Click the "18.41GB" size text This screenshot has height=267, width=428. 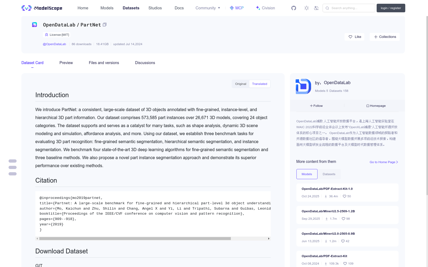click(x=102, y=44)
